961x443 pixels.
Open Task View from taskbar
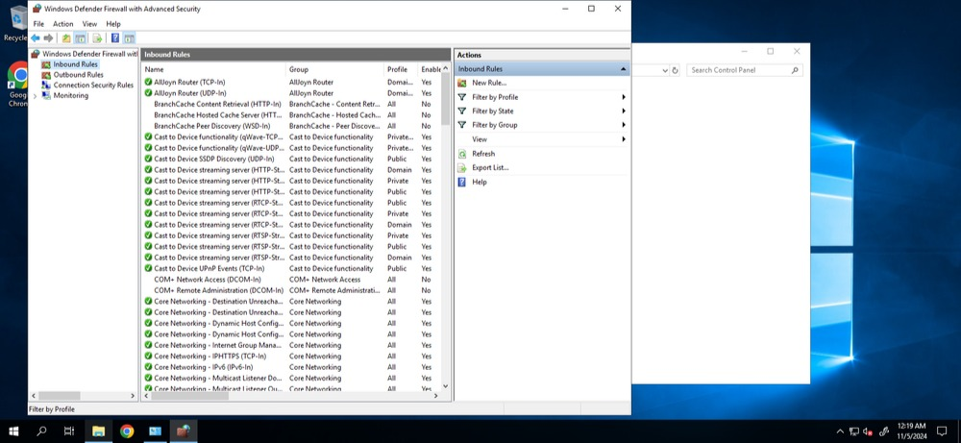(x=69, y=431)
